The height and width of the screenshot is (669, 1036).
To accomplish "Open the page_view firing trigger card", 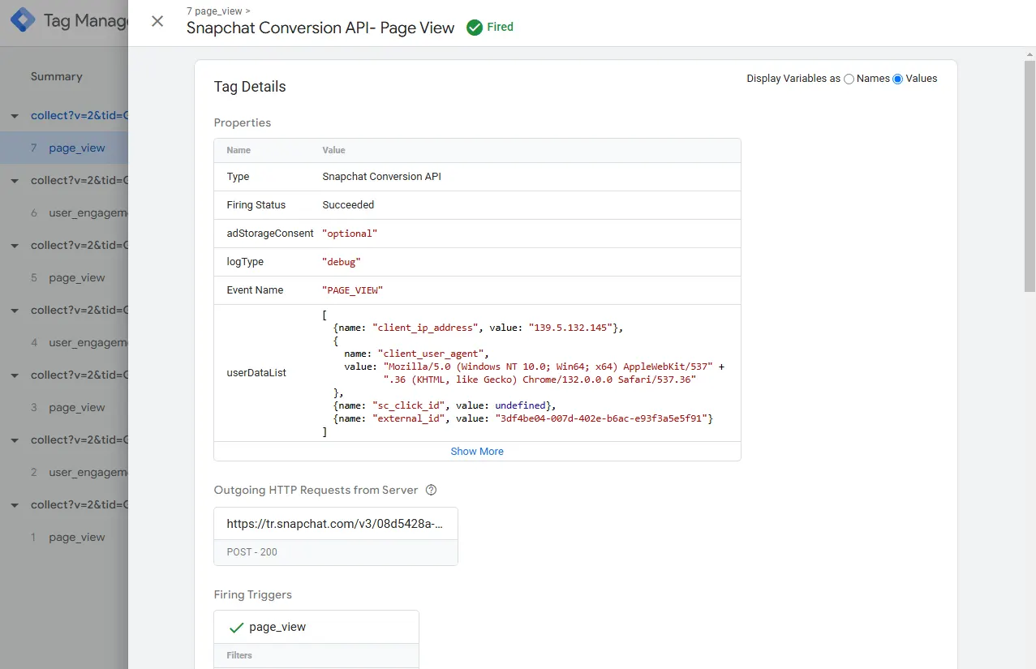I will click(316, 628).
